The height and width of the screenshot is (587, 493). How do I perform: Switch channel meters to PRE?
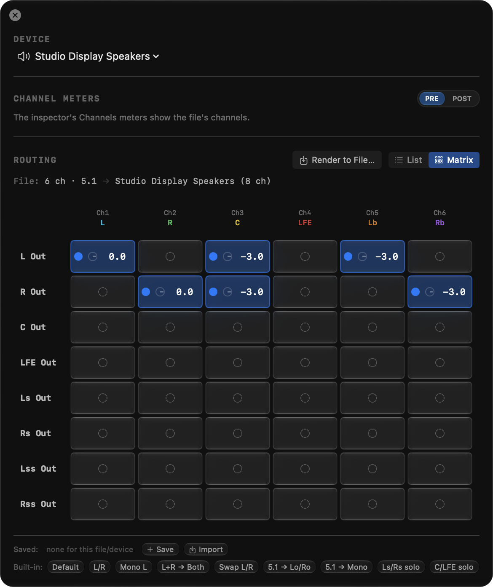tap(431, 99)
